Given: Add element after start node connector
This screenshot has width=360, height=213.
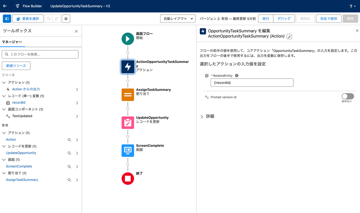Looking at the screenshot, I should click(x=128, y=53).
